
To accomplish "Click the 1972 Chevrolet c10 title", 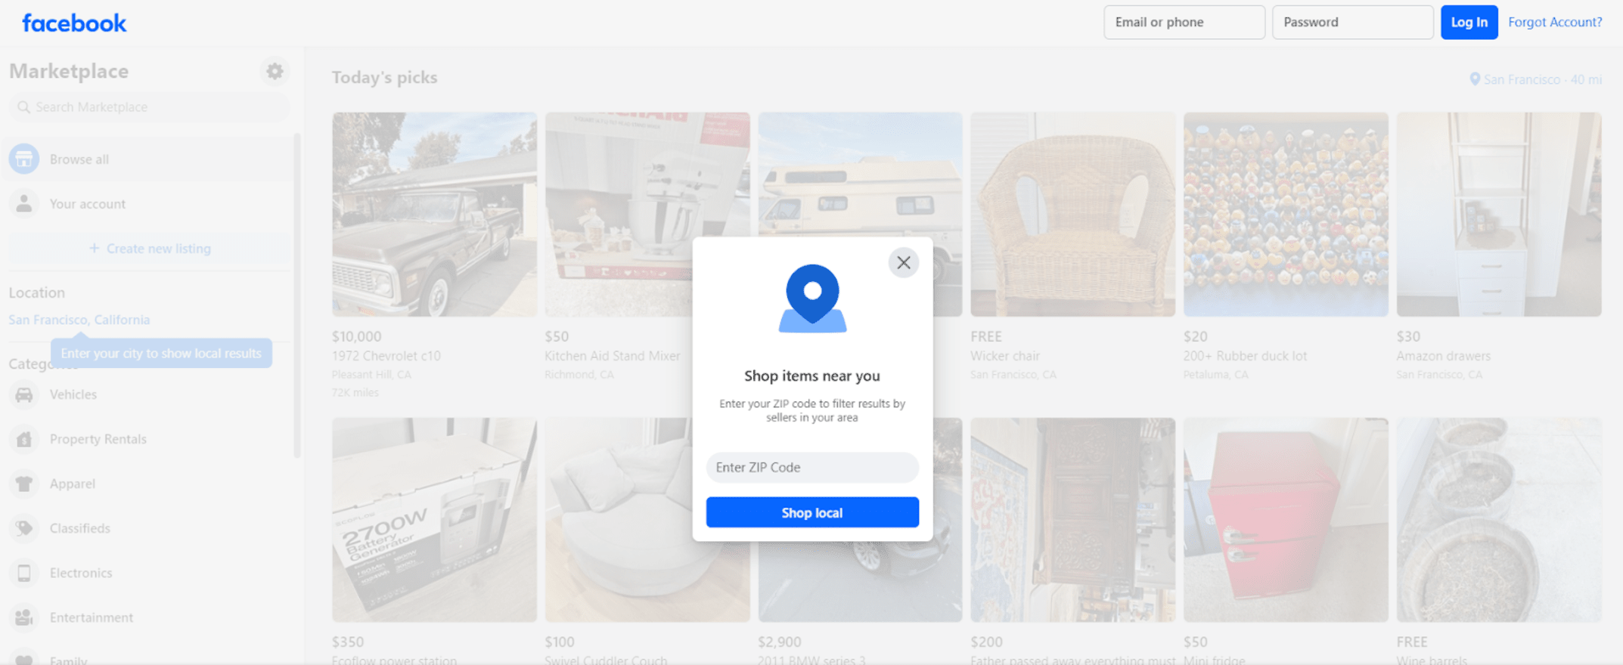I will pyautogui.click(x=386, y=356).
